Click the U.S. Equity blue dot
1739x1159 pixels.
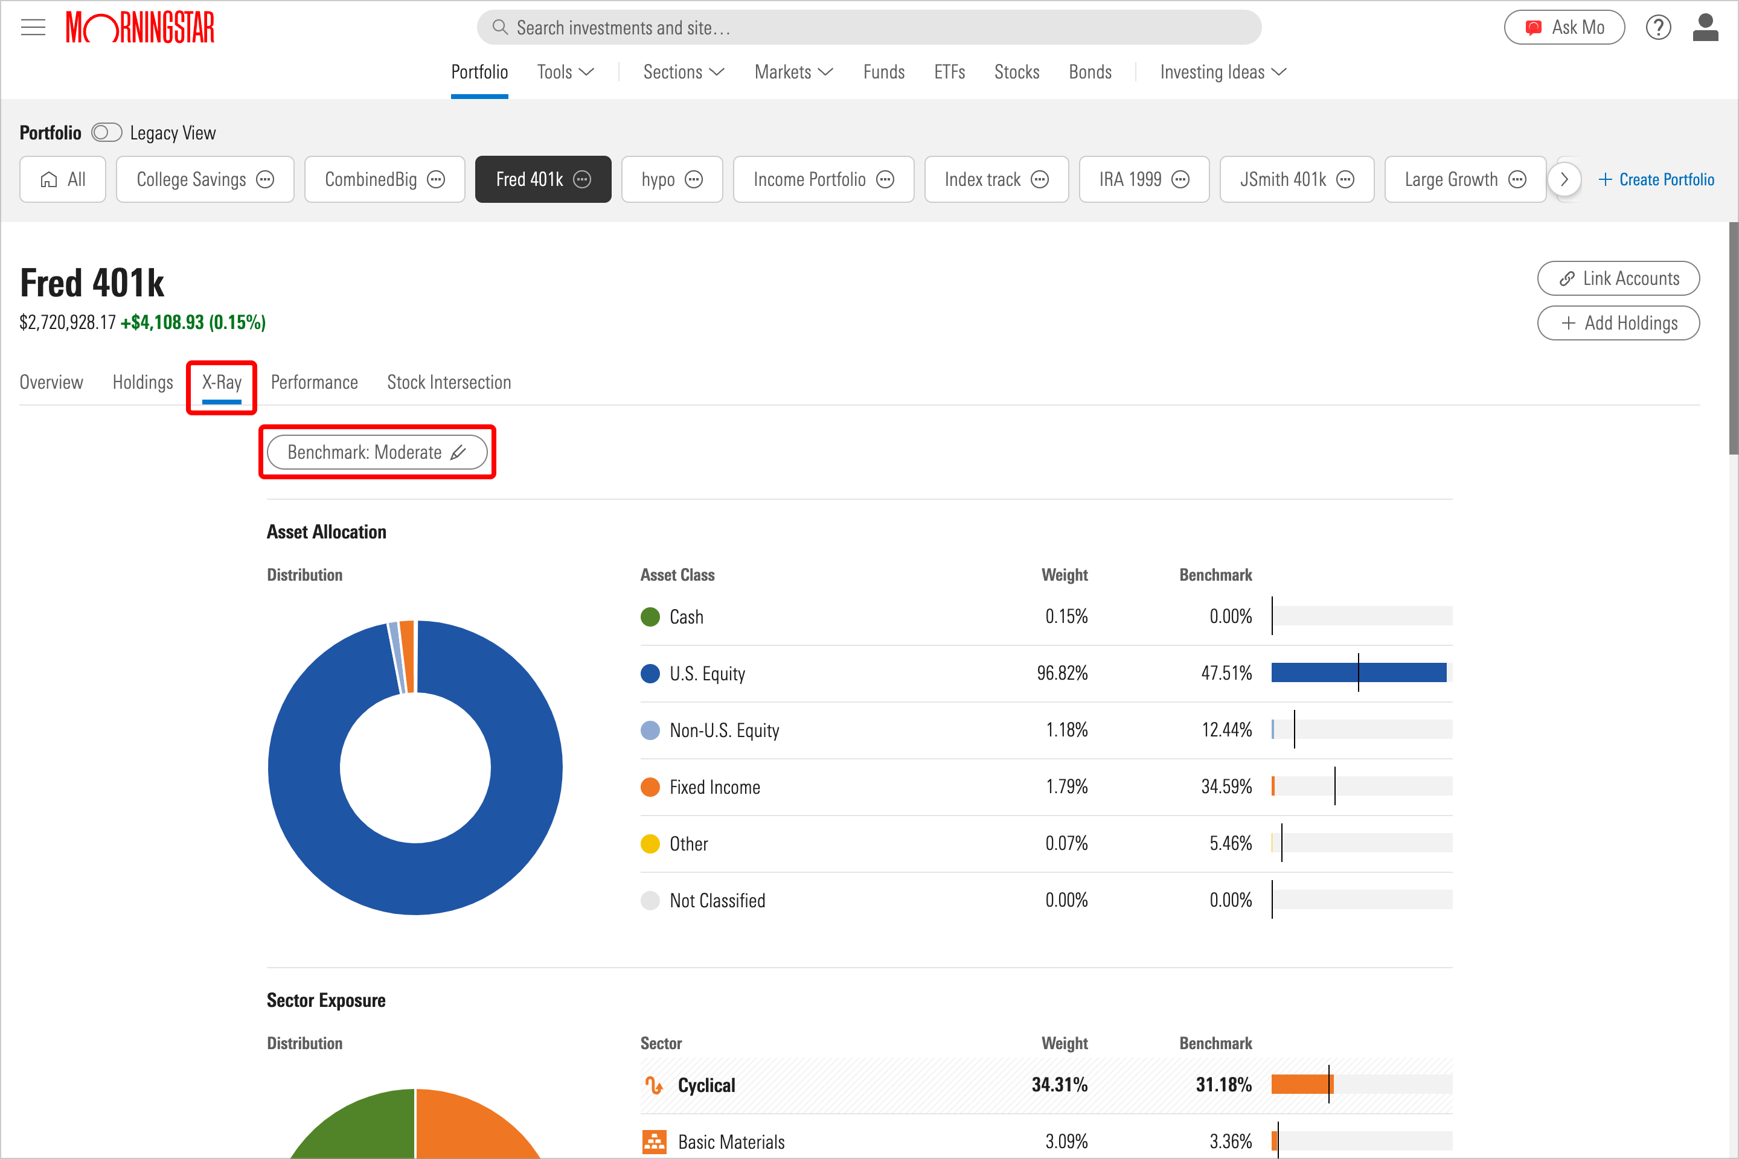tap(650, 674)
